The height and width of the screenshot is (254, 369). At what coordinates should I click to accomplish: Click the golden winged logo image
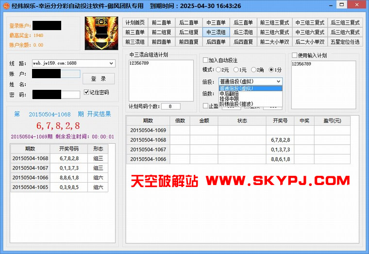pyautogui.click(x=101, y=34)
